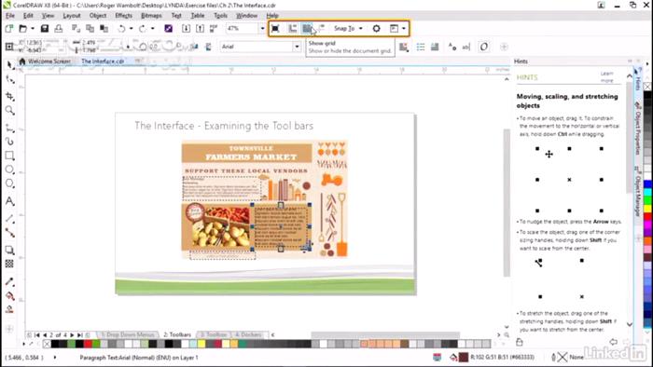Open the zoom level dropdown
This screenshot has width=653, height=367.
pyautogui.click(x=262, y=28)
